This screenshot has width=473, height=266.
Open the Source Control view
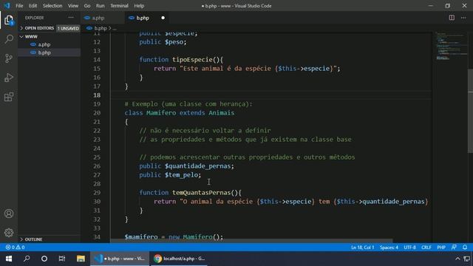click(9, 58)
